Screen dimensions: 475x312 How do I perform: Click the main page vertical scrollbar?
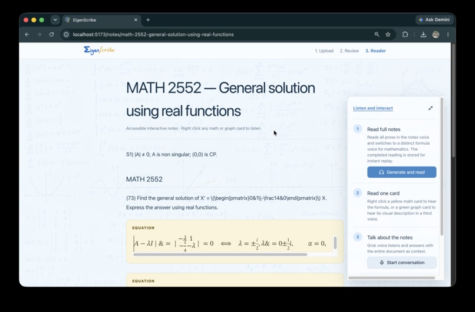453,101
